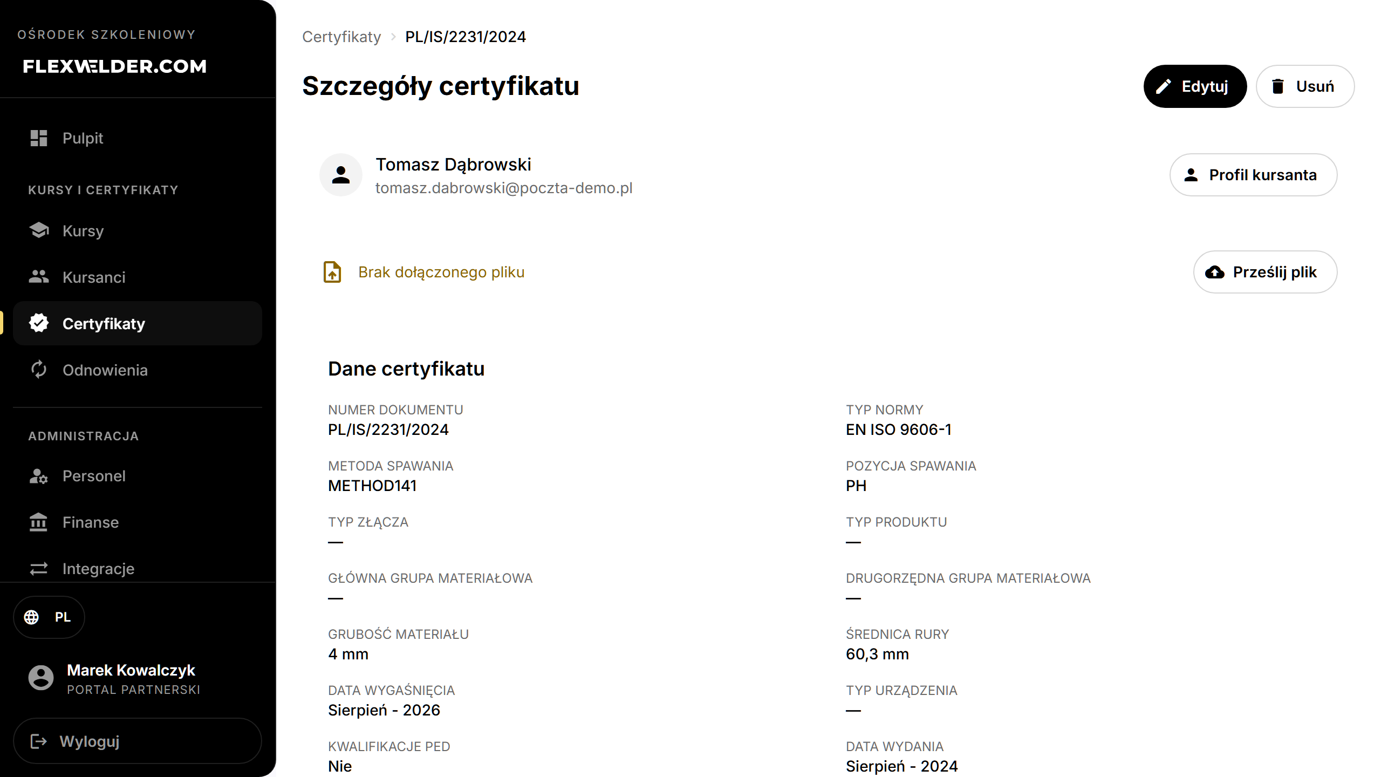Click the Certyfikaty breadcrumb link
The image size is (1381, 777).
point(341,37)
